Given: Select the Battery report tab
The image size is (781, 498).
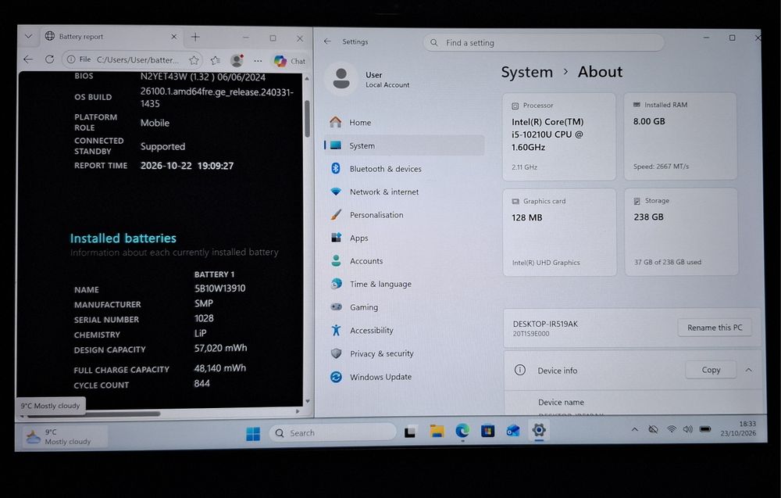Looking at the screenshot, I should 111,37.
